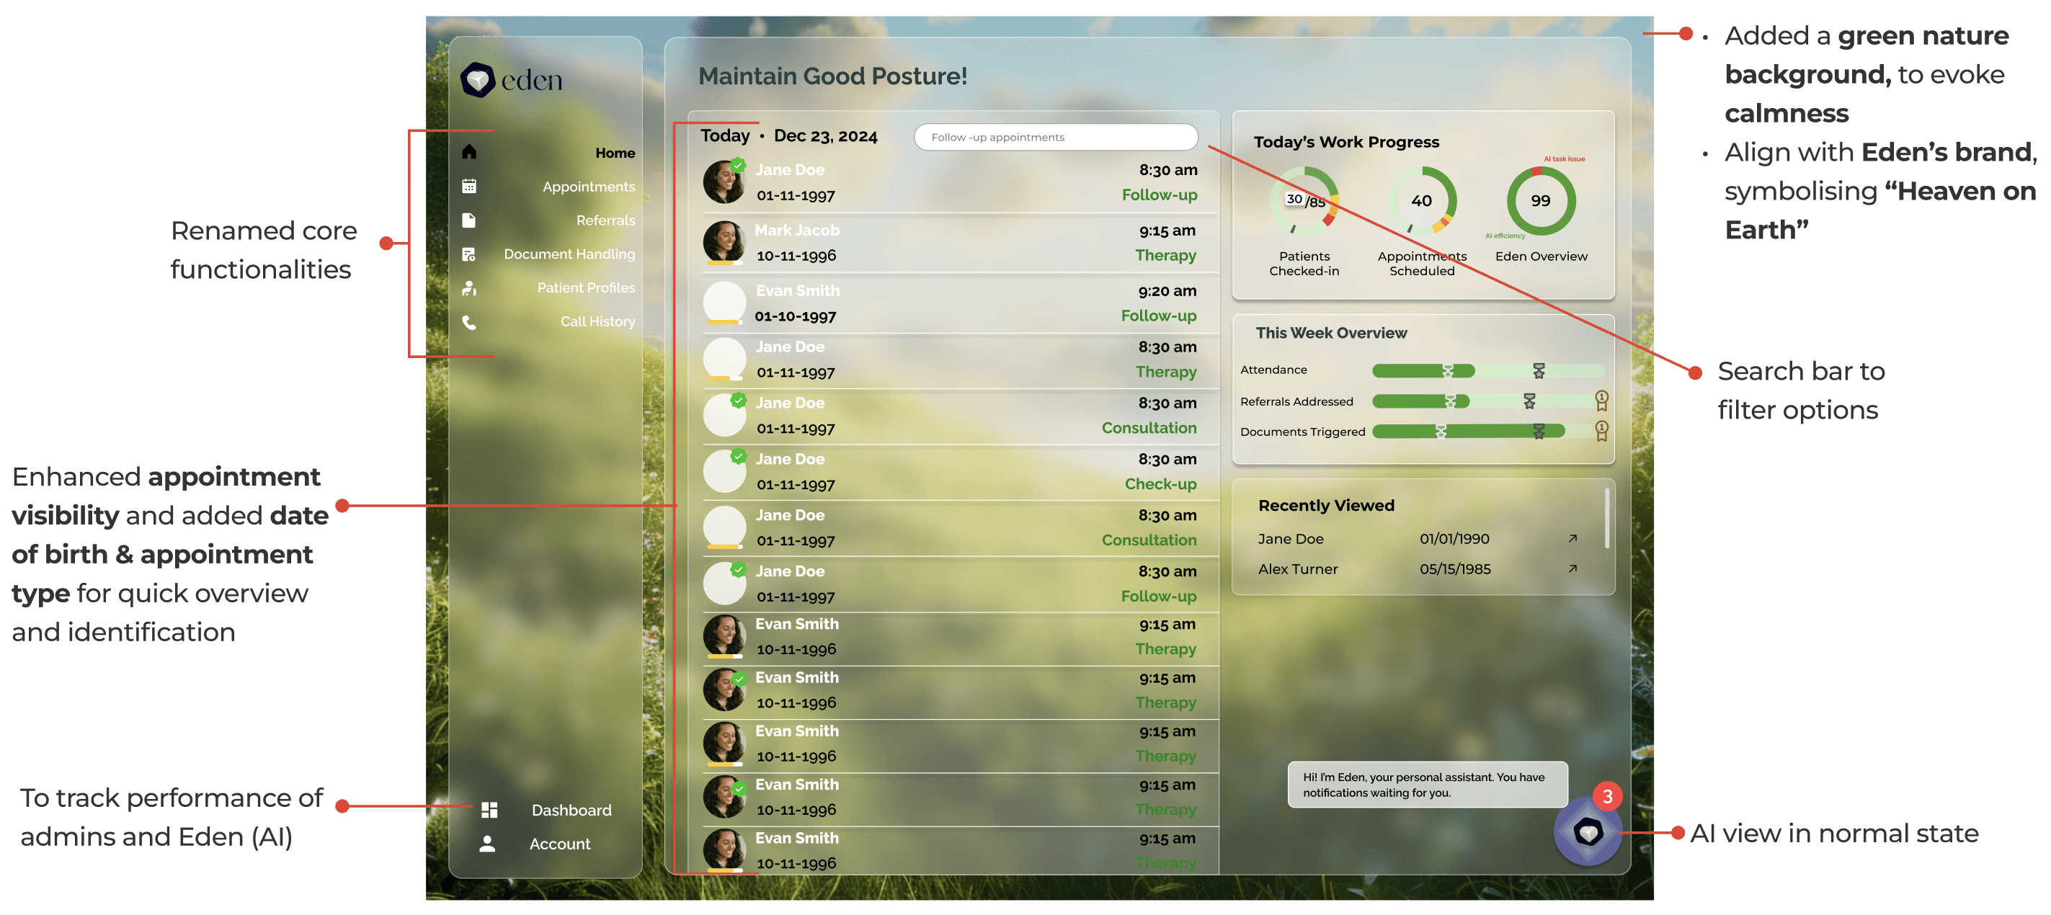The width and height of the screenshot is (2051, 915).
Task: Click the Patient Profiles person icon
Action: coord(469,288)
